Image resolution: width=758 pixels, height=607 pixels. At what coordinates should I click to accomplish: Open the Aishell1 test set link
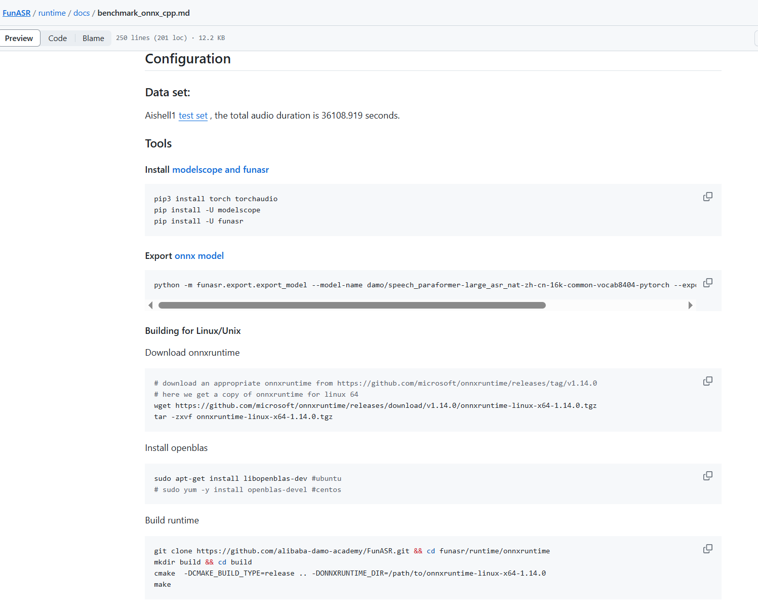coord(193,116)
